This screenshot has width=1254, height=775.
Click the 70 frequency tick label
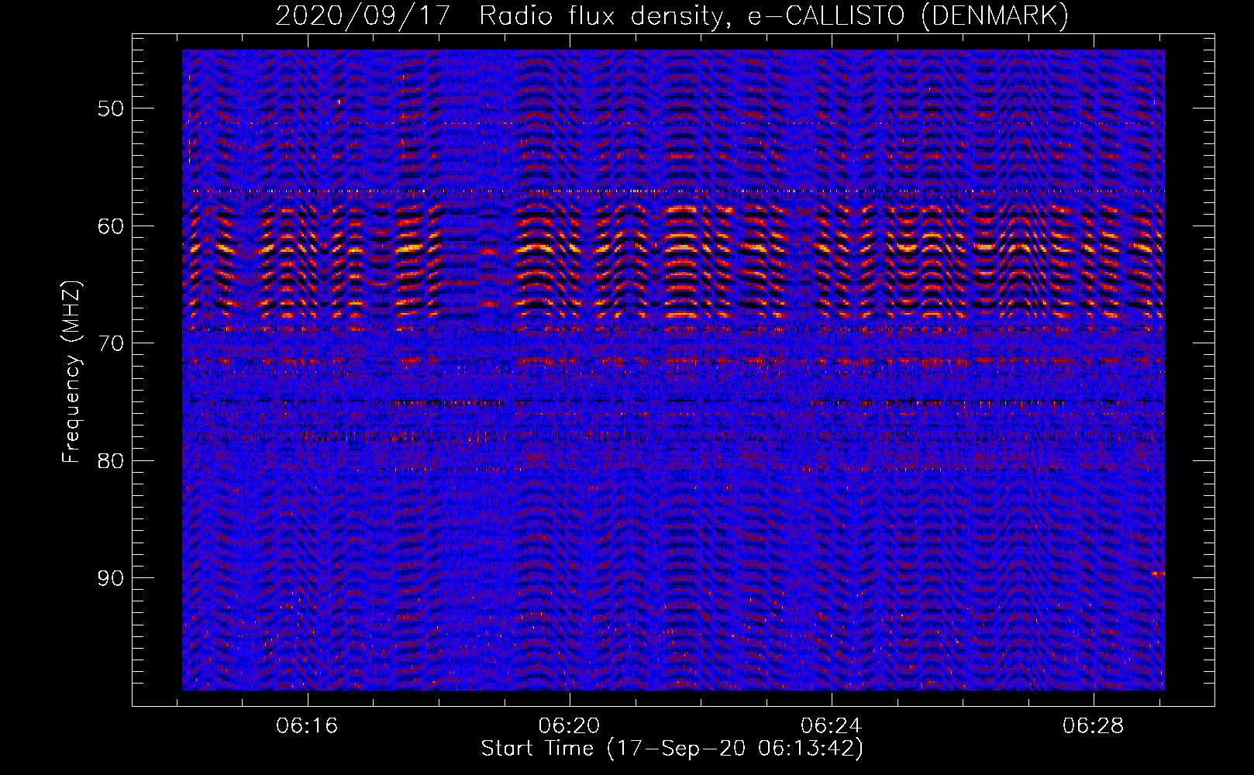click(x=111, y=343)
